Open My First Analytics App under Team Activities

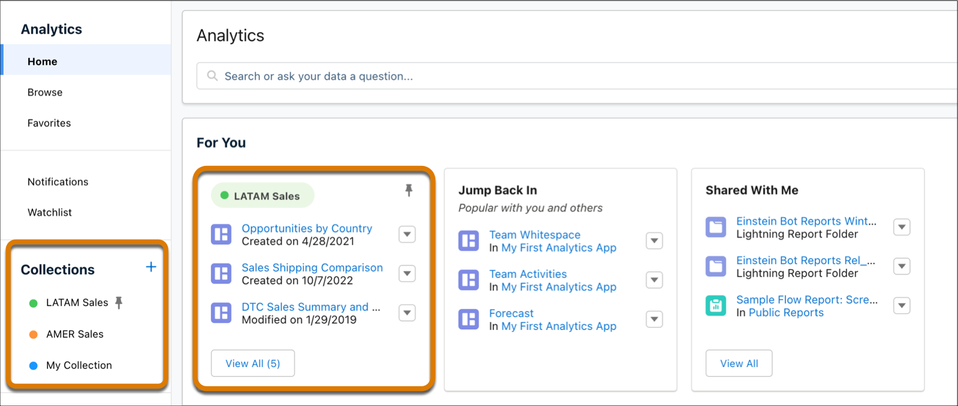tap(559, 287)
